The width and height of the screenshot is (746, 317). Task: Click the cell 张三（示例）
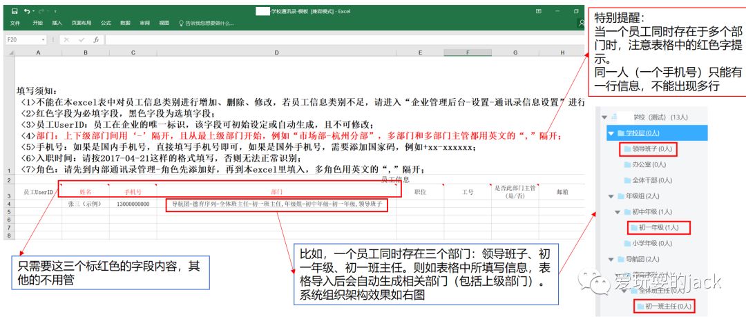coord(86,204)
